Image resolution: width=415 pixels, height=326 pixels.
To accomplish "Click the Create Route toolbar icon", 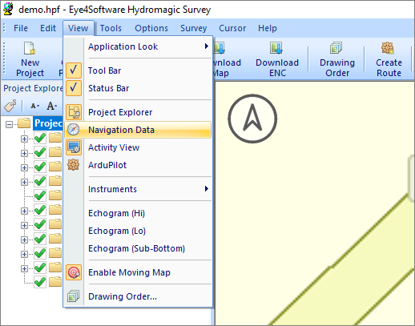I will [388, 48].
